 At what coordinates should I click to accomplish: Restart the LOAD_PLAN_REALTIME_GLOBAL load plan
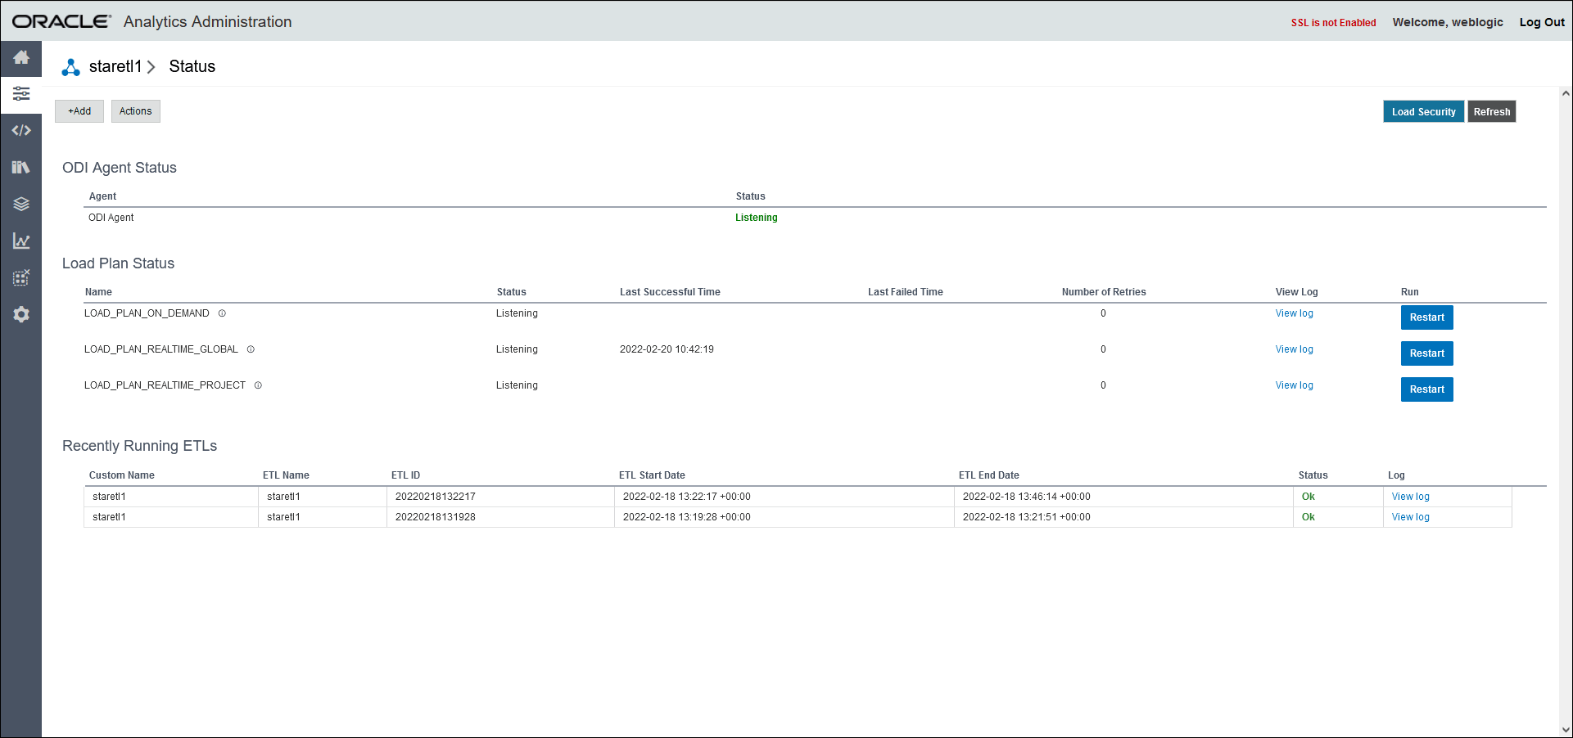coord(1427,353)
